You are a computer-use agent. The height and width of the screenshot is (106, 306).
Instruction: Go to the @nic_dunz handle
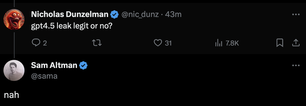[x=140, y=14]
